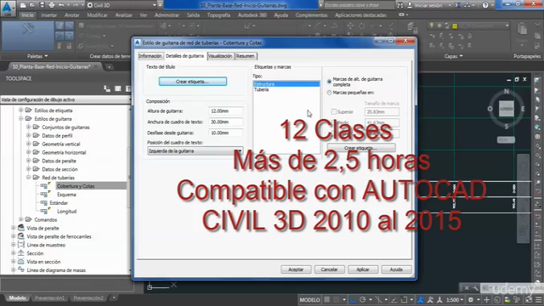Click the Rotate tool icon in ribbon

point(361,25)
